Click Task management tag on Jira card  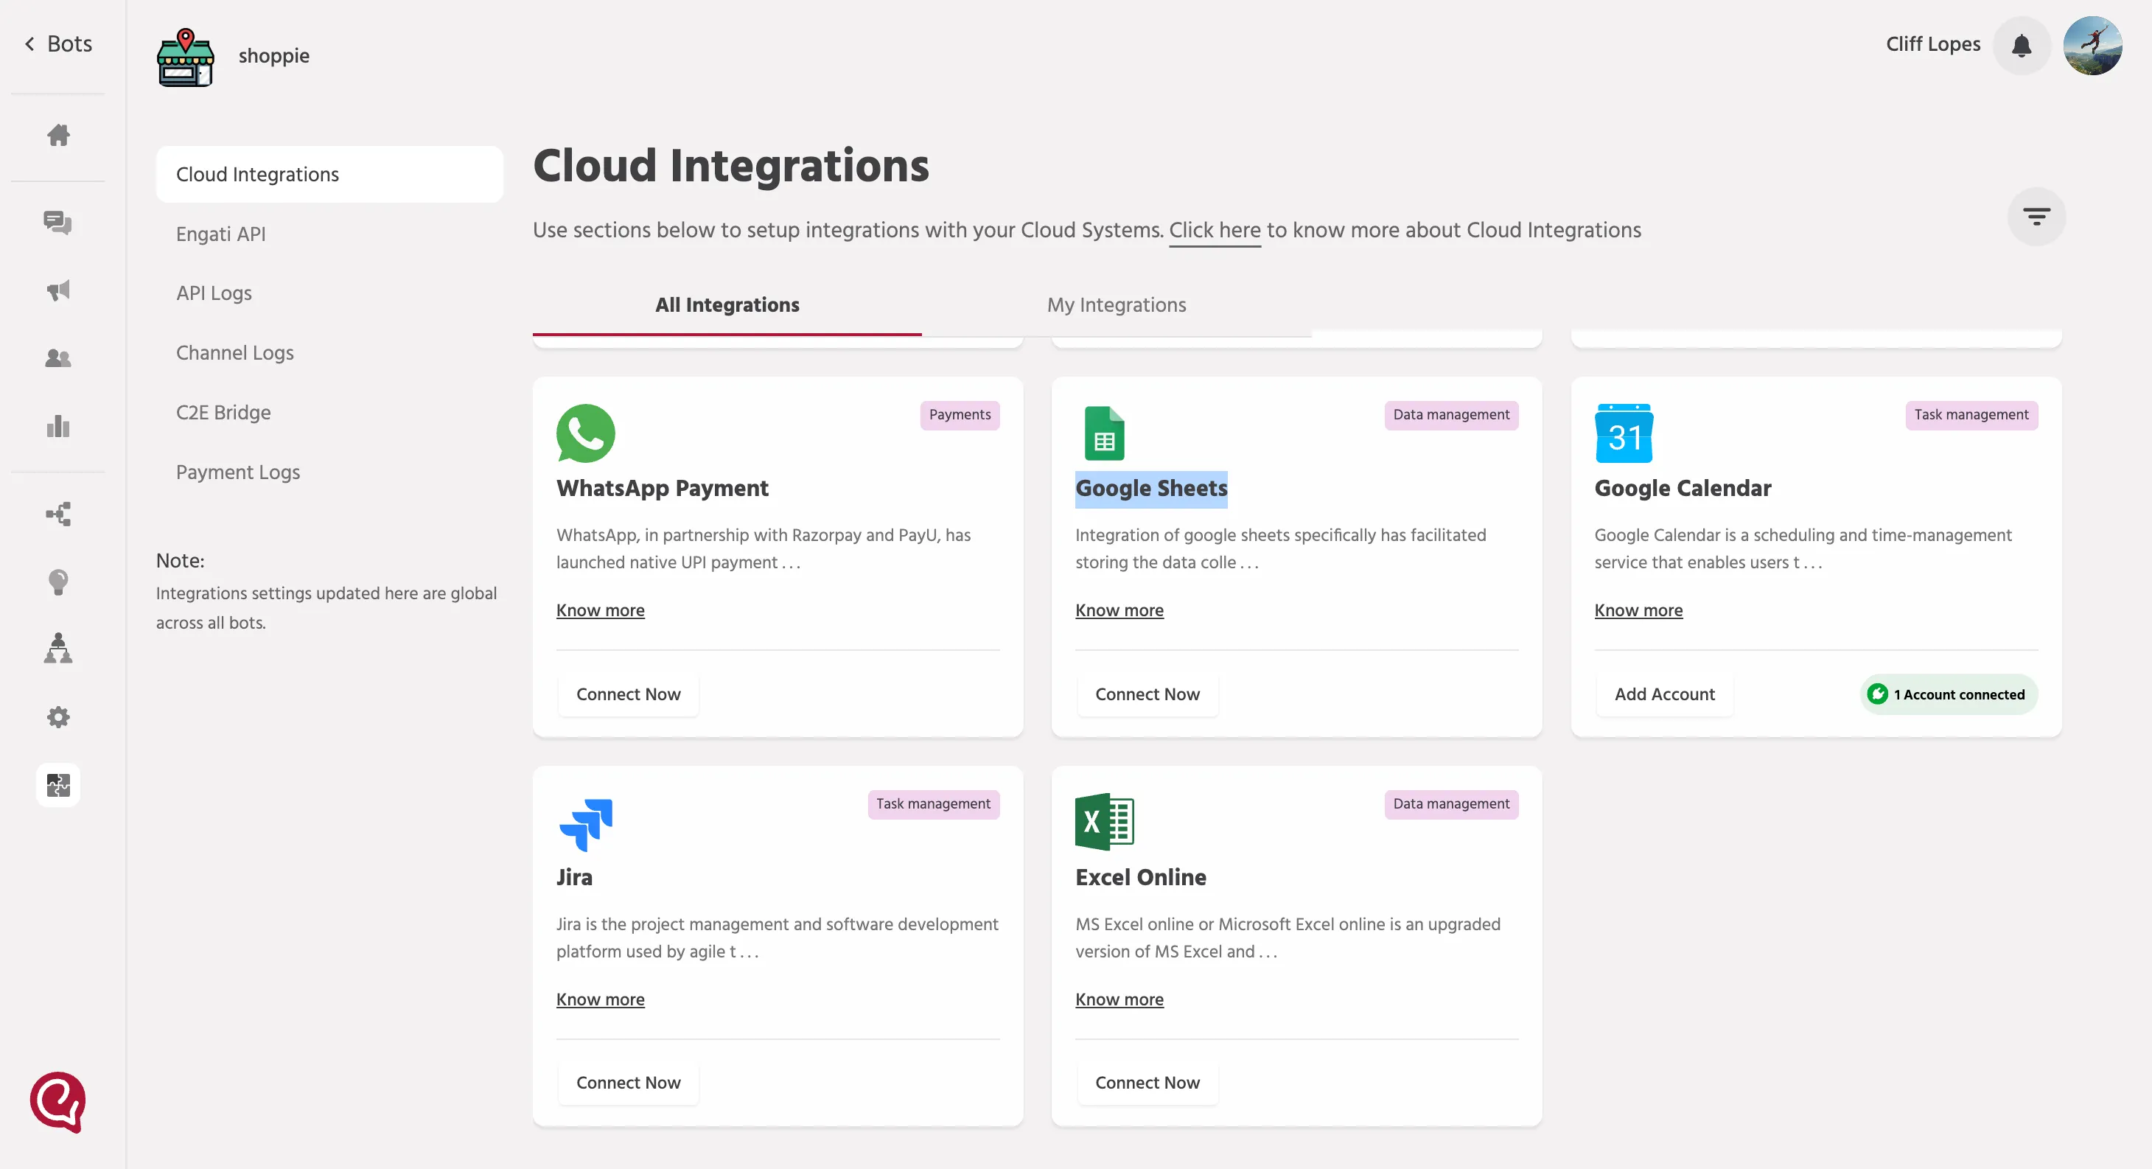(933, 804)
